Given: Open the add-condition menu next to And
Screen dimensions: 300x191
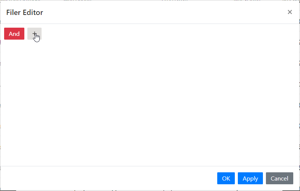Looking at the screenshot, I should point(34,34).
